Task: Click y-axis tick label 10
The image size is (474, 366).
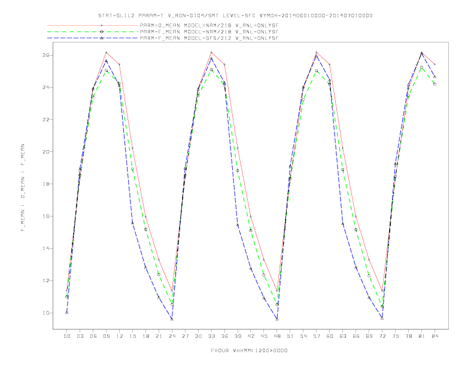Action: tap(46, 313)
